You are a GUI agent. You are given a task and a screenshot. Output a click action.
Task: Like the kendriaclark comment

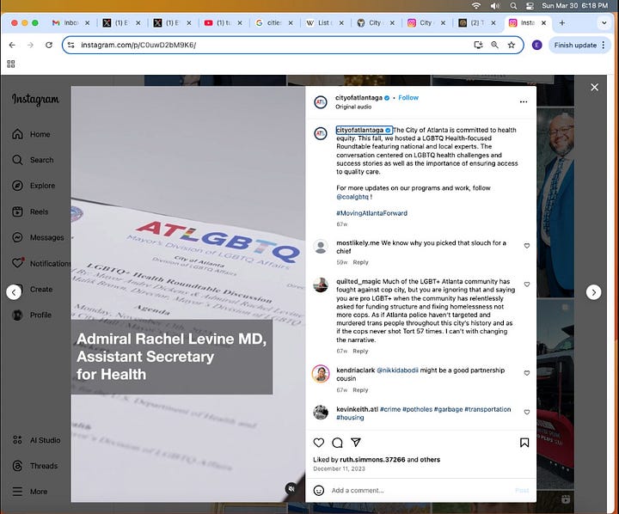(527, 373)
